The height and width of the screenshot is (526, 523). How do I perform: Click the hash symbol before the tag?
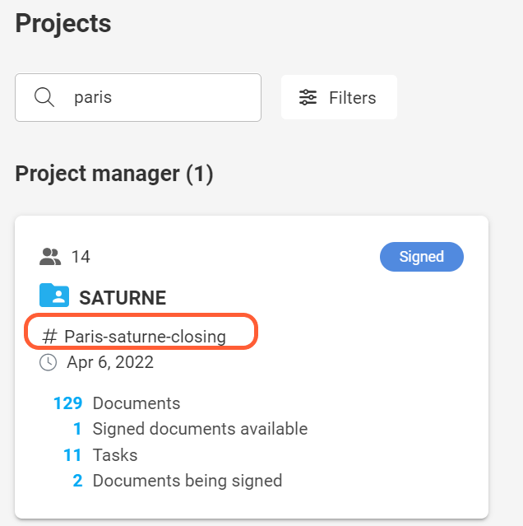50,336
